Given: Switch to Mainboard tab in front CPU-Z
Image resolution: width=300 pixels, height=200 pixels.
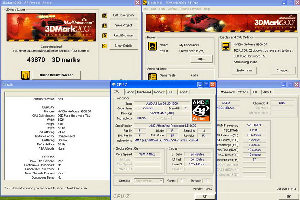Looking at the screenshot, I should tap(144, 92).
